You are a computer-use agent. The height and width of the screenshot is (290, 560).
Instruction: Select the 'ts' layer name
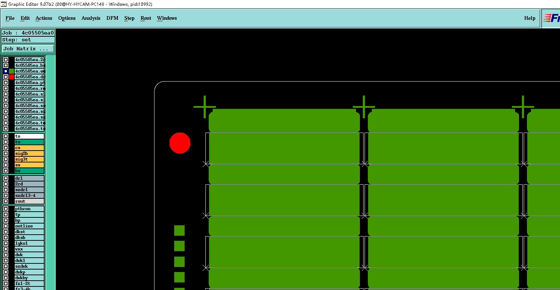pos(29,142)
